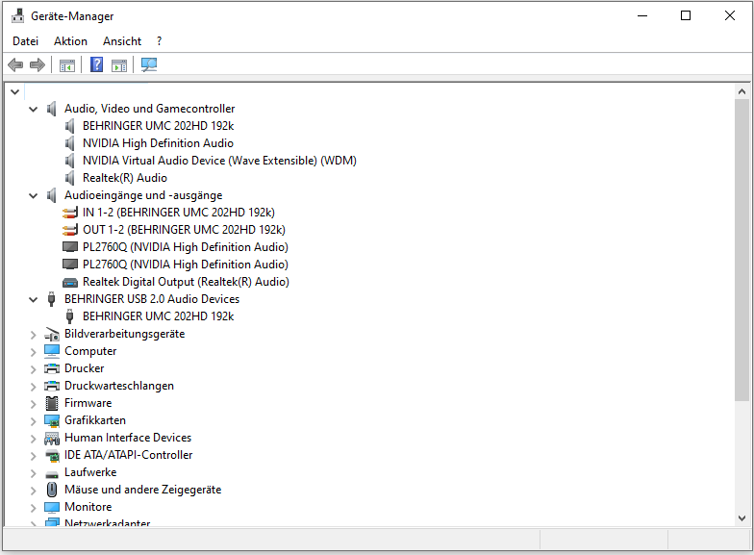Expand the Monitore category
The height and width of the screenshot is (555, 754).
click(x=33, y=508)
